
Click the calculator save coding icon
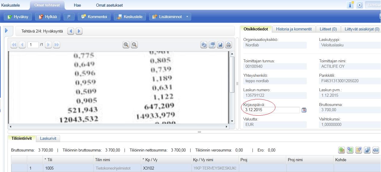coord(367,150)
